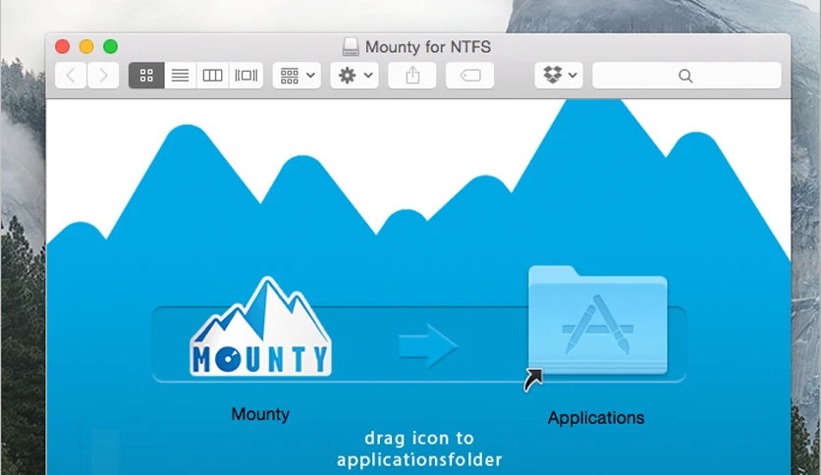
Task: Switch to column view
Action: click(212, 76)
